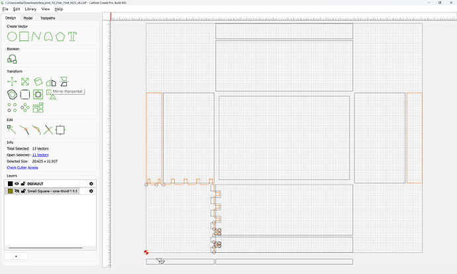Image resolution: width=457 pixels, height=274 pixels.
Task: Click the 11 Vectors open selected link
Action: [40, 155]
